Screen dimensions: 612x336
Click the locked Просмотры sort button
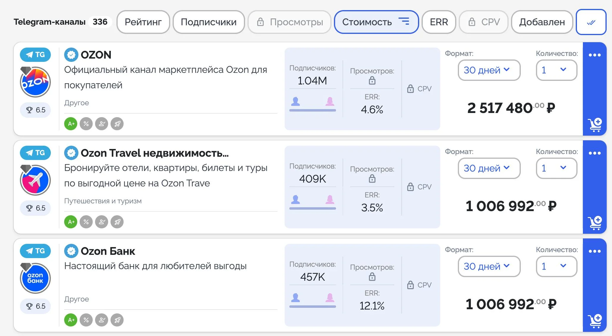click(290, 22)
